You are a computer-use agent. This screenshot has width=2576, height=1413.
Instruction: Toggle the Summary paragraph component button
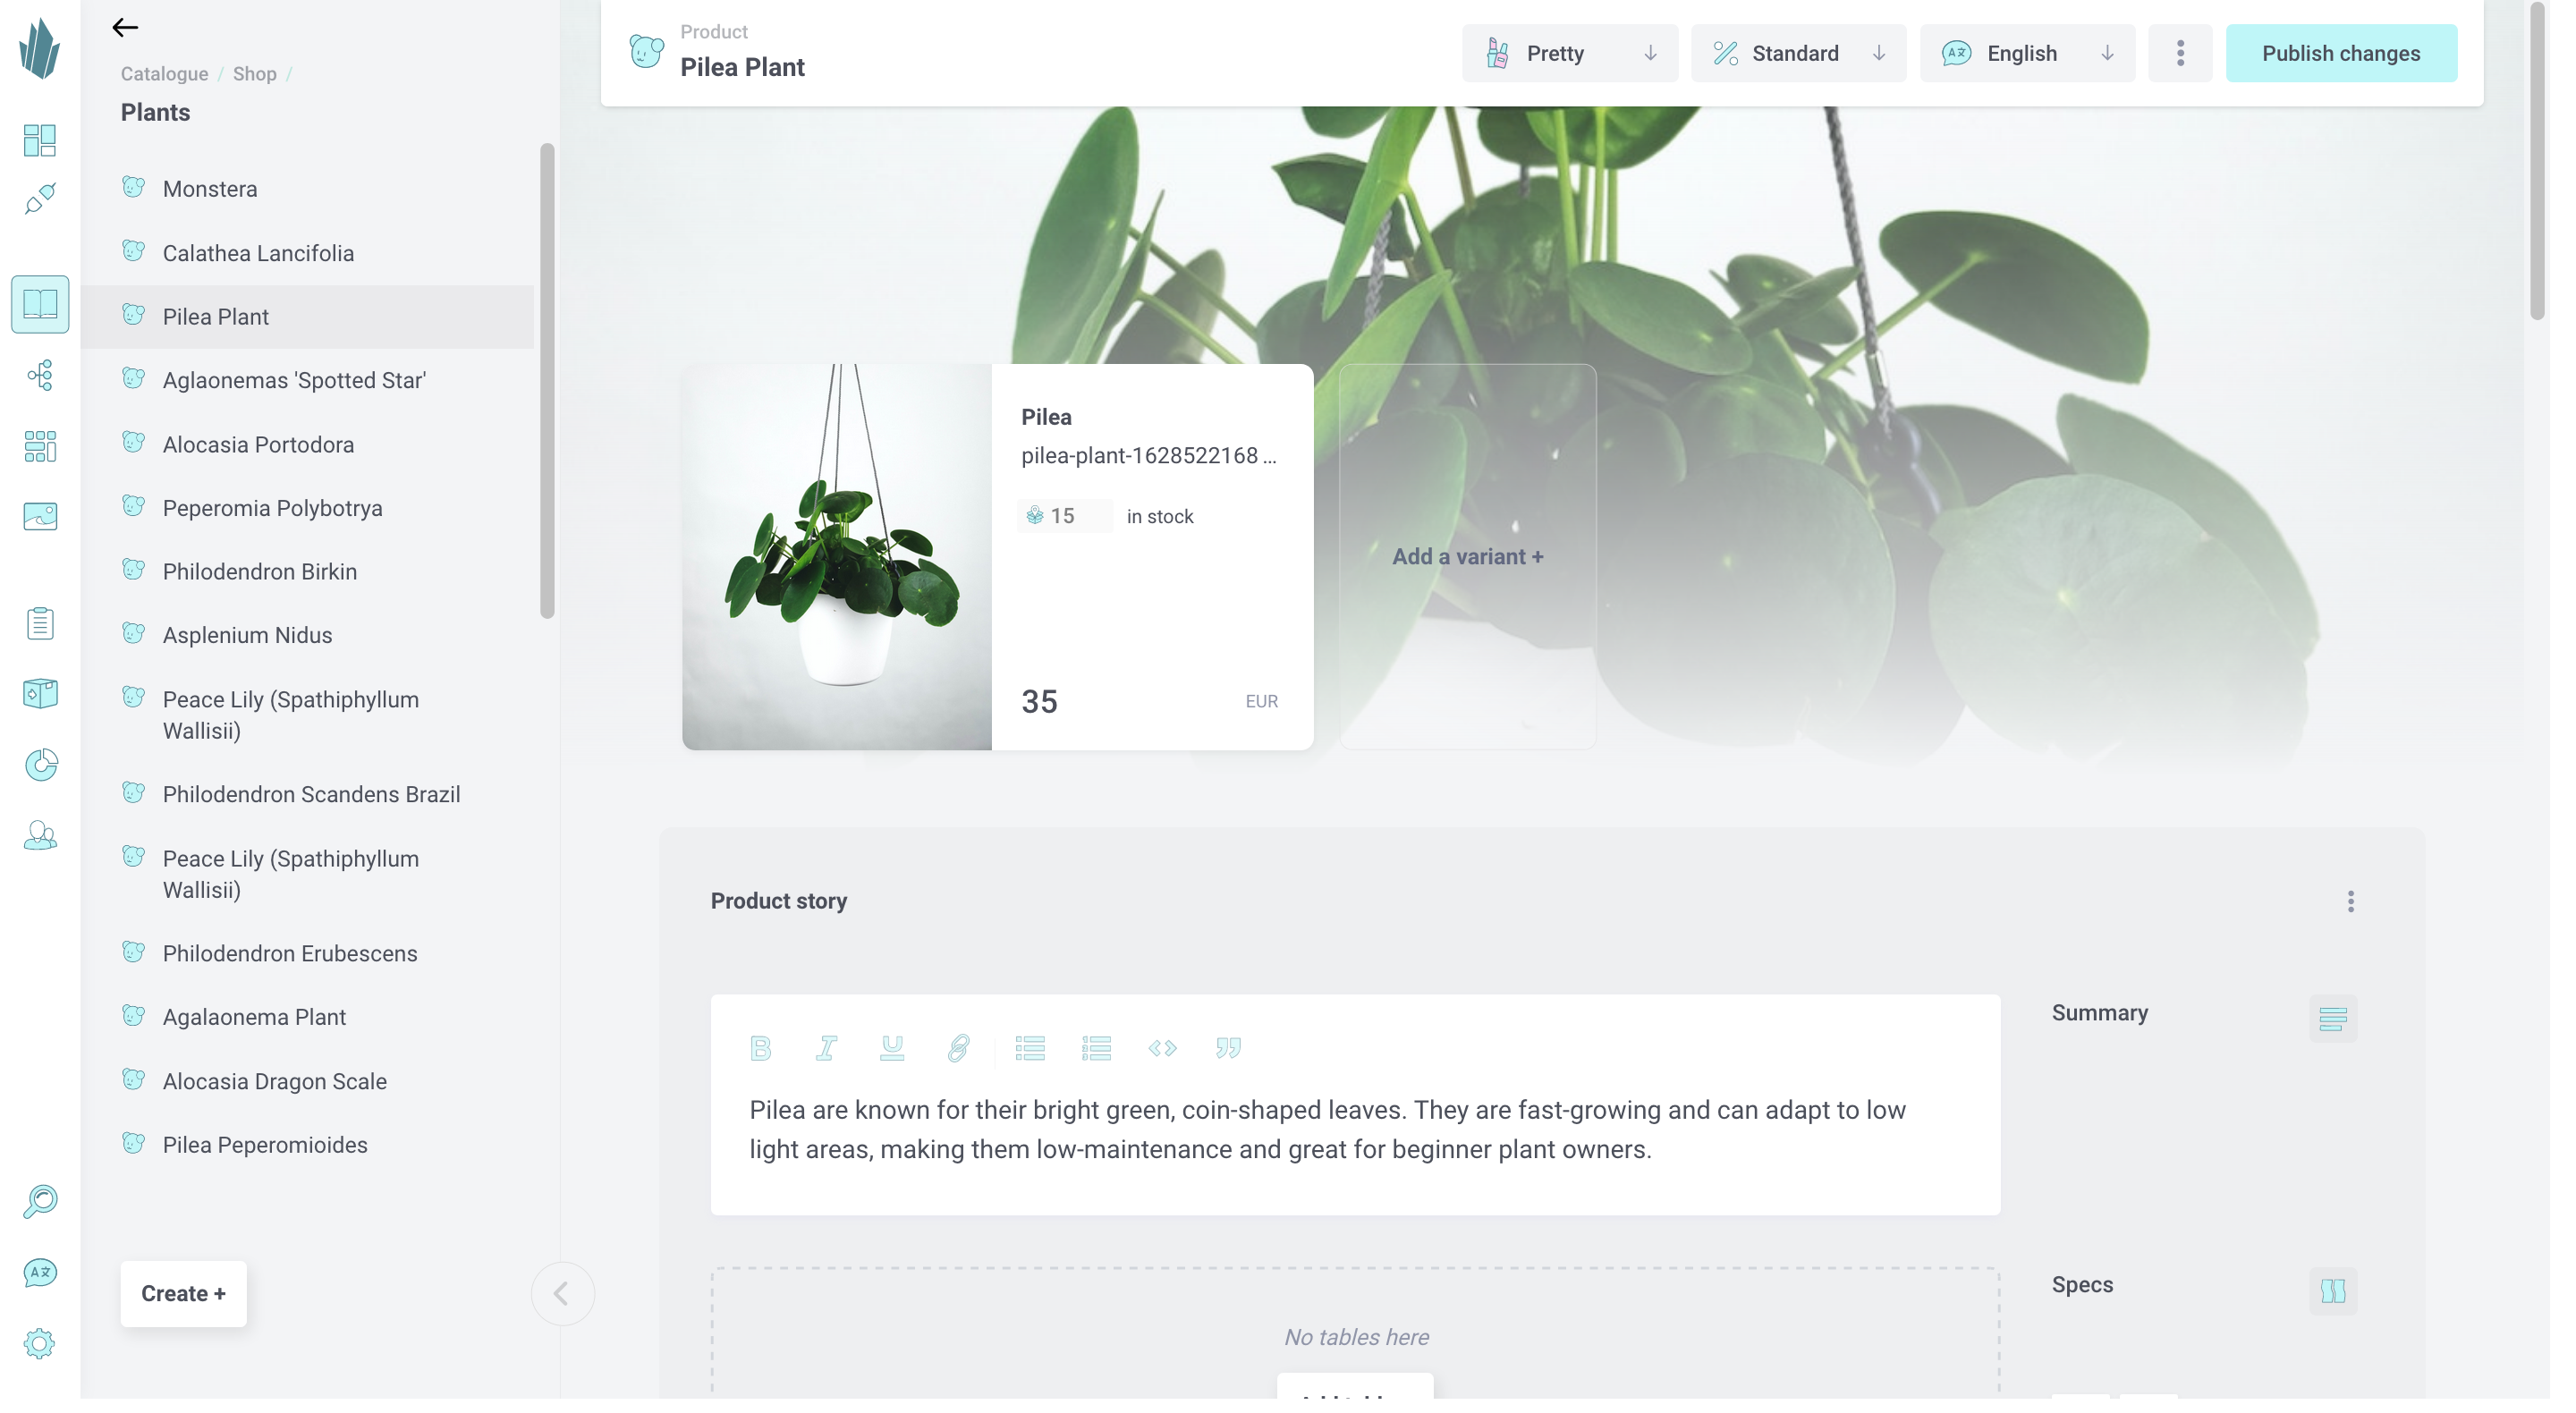tap(2332, 1018)
